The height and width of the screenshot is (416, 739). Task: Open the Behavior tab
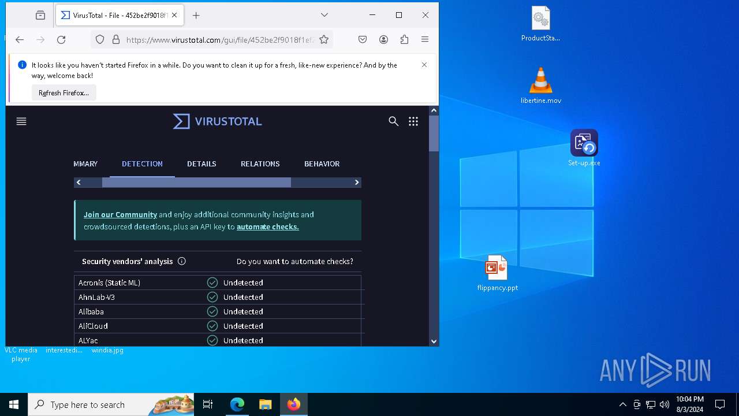click(322, 164)
